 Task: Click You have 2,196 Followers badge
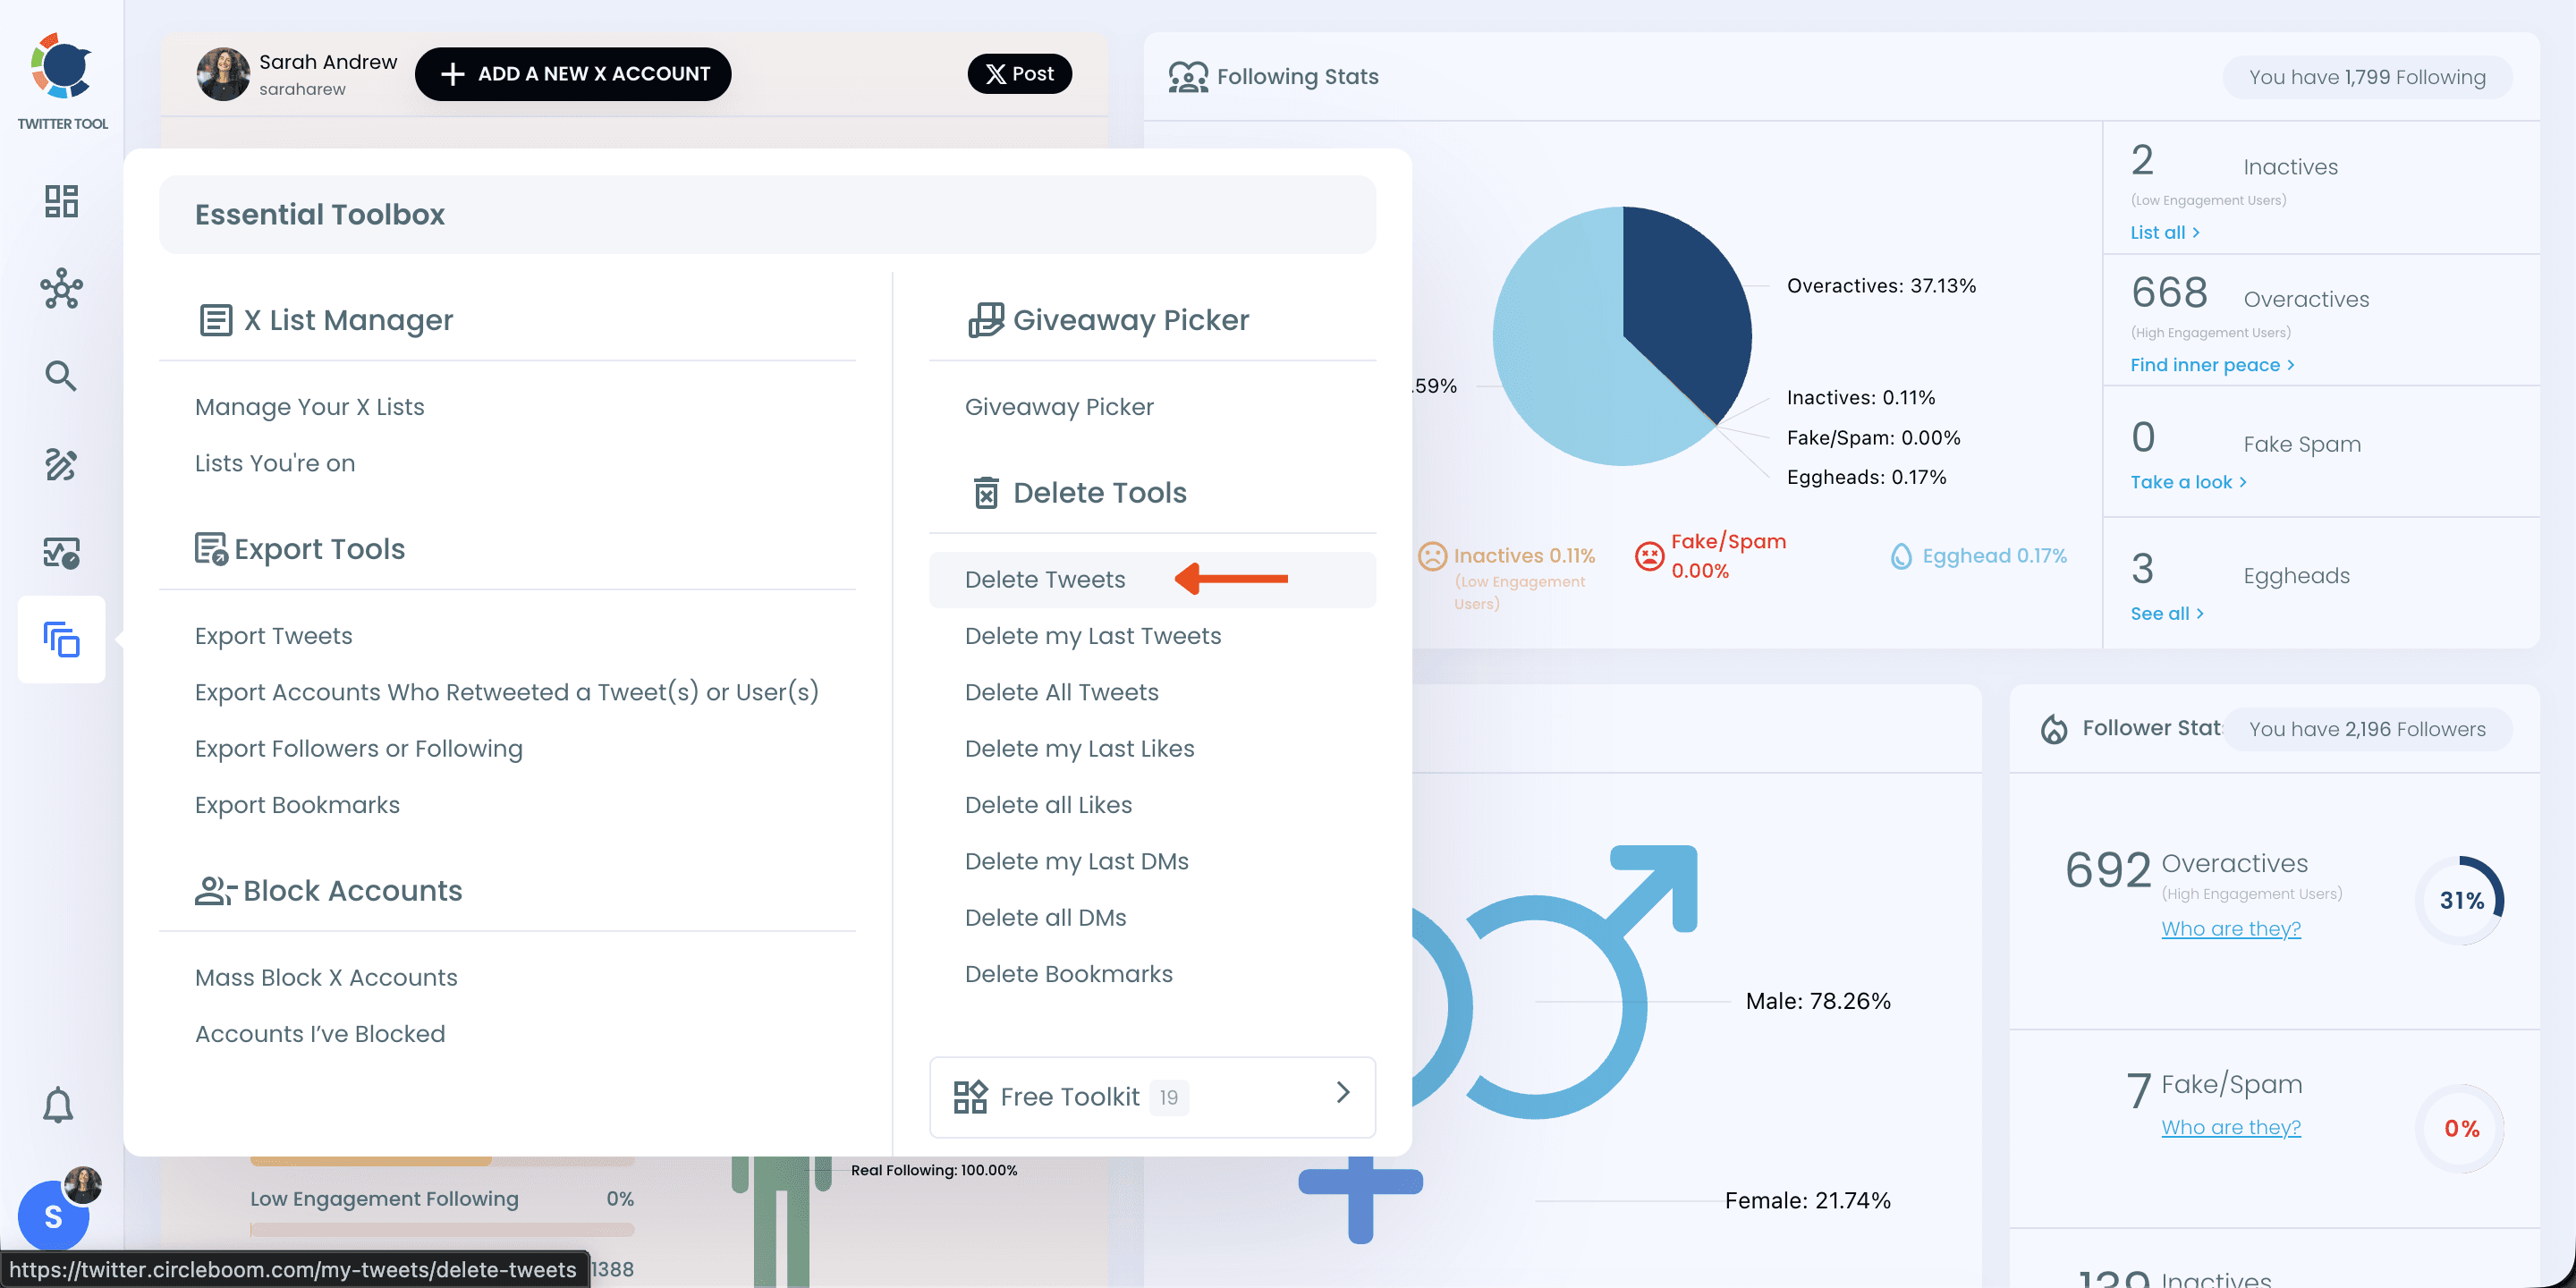coord(2367,729)
